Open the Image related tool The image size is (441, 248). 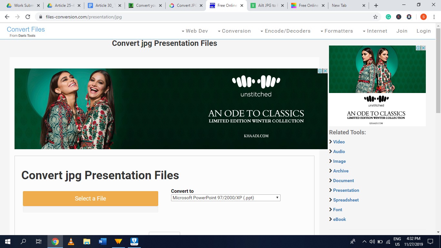pyautogui.click(x=339, y=161)
